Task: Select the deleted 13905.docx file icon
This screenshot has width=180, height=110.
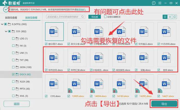Action: [76, 84]
